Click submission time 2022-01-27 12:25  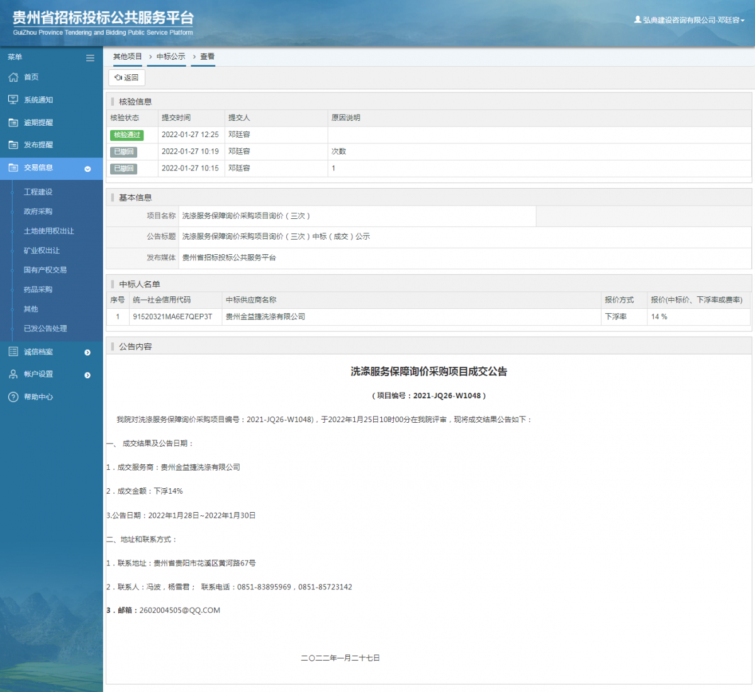pyautogui.click(x=190, y=135)
